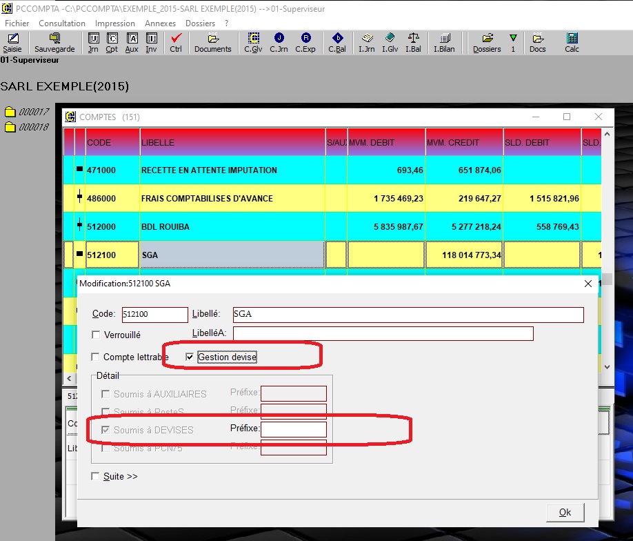Open the Ctrl check tool
The image size is (633, 541).
coord(176,42)
